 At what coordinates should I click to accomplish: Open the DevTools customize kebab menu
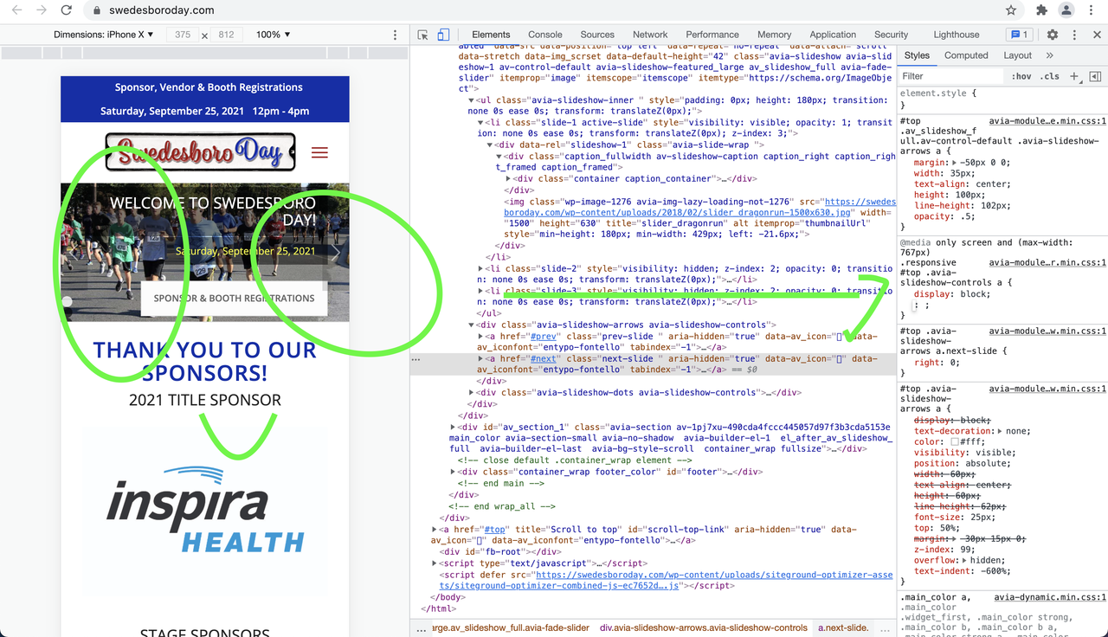pyautogui.click(x=1074, y=35)
